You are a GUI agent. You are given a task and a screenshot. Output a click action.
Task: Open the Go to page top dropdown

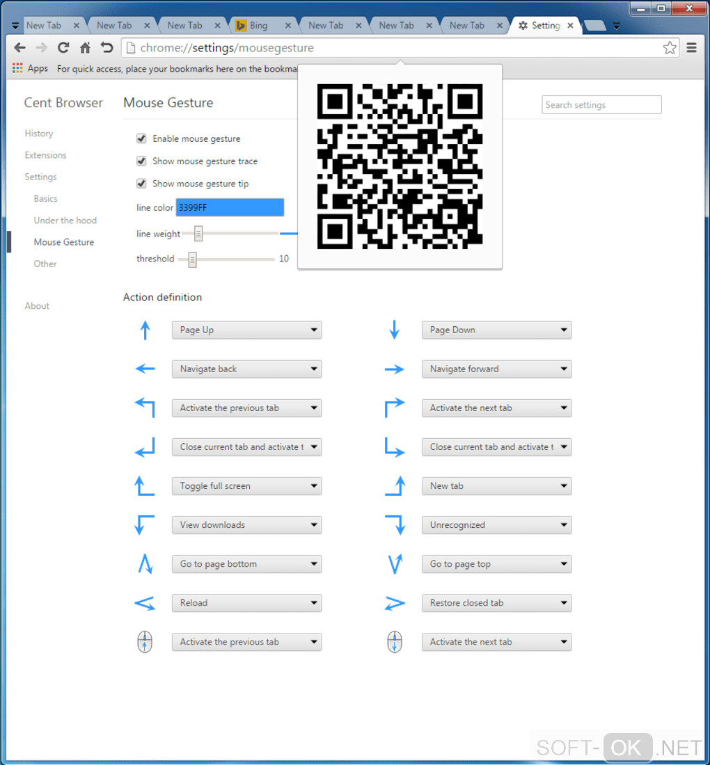click(496, 564)
